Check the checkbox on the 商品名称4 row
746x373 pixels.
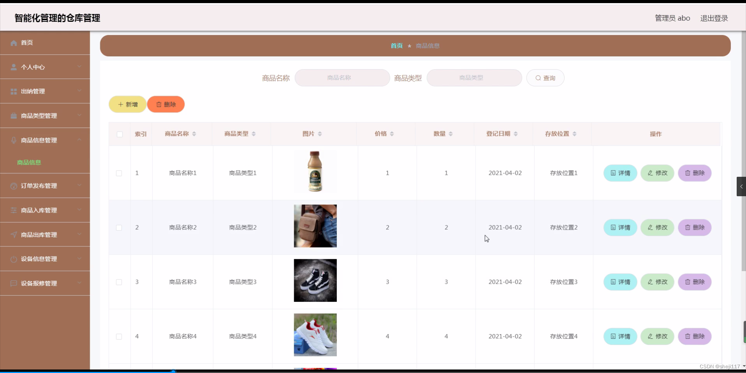119,336
